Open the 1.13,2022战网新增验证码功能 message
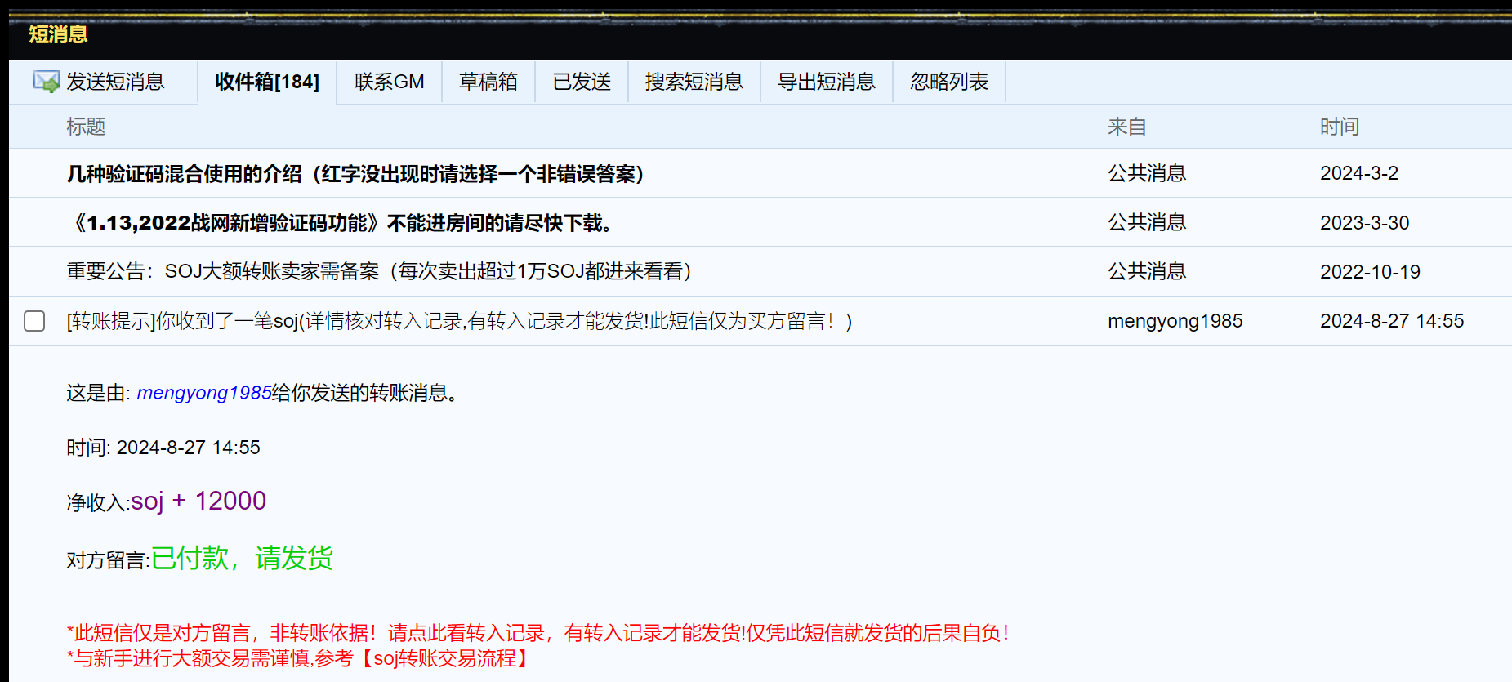1512x682 pixels. (343, 223)
